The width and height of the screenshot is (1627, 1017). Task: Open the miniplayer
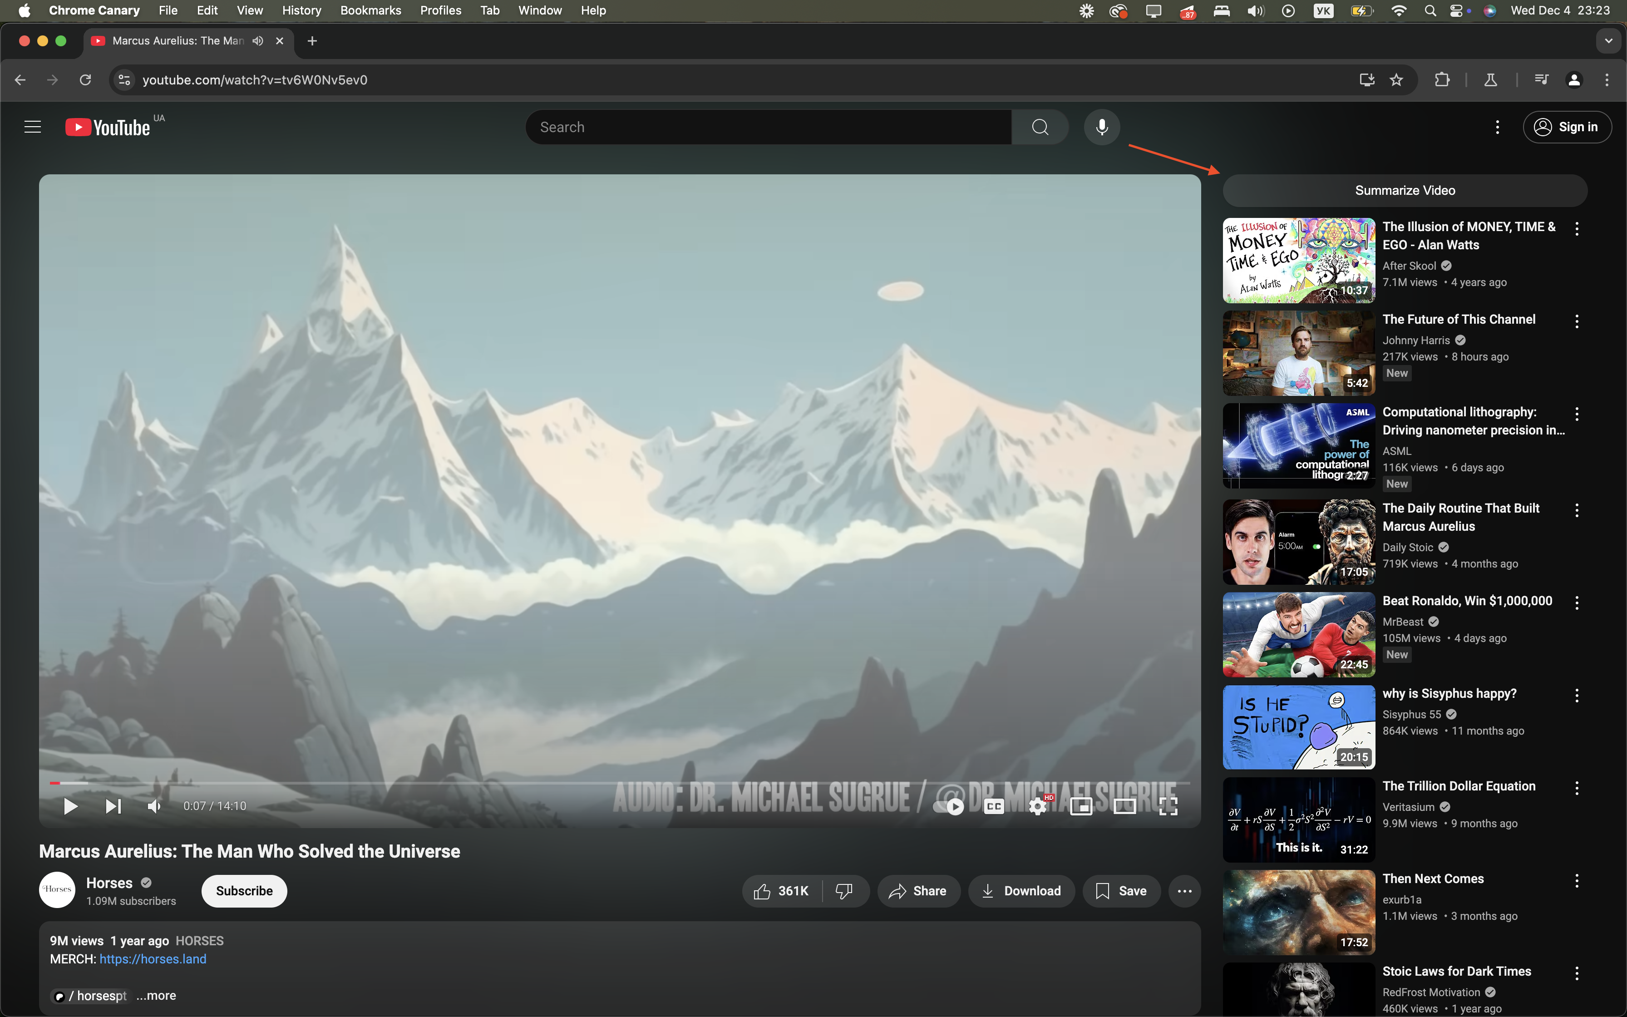pos(1080,806)
